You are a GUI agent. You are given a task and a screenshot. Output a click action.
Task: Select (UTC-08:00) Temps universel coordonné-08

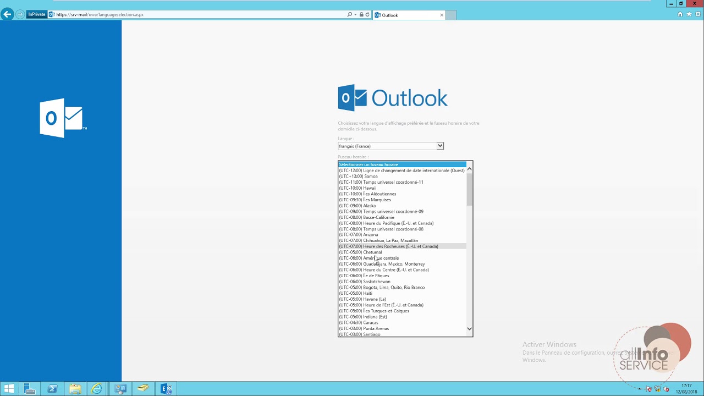[402, 229]
